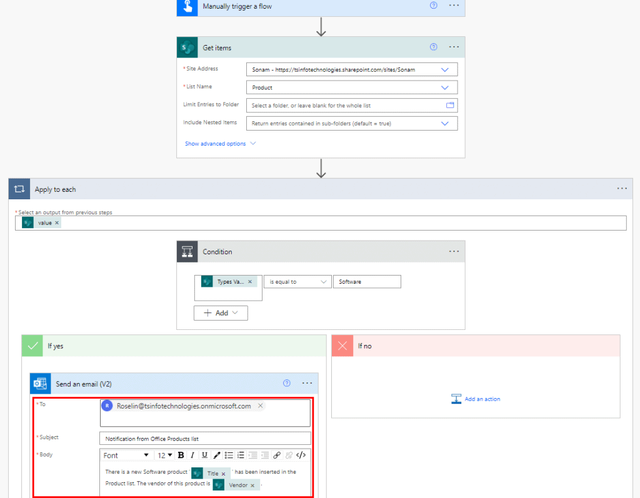Click the If yes branch header
Screen dimensions: 640x498
tap(174, 346)
